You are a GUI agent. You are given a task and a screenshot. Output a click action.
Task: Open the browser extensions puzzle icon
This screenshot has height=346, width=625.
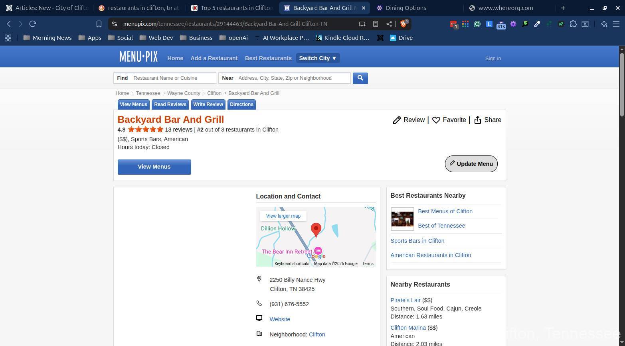(573, 24)
